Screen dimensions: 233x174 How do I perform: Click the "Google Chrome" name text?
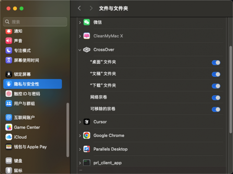[109, 135]
